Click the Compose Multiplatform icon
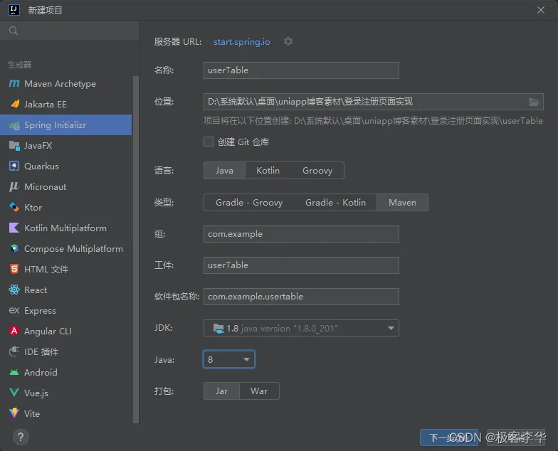 click(14, 249)
